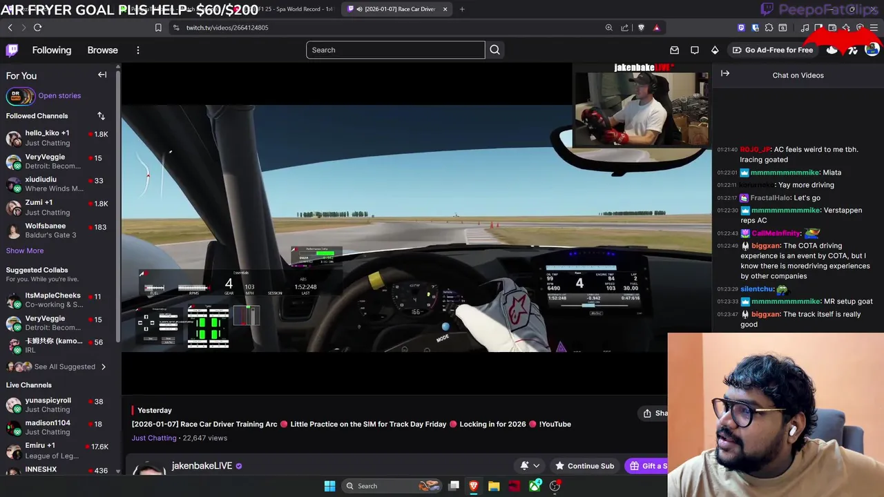Play the race car video player
This screenshot has width=884, height=497.
tap(416, 229)
